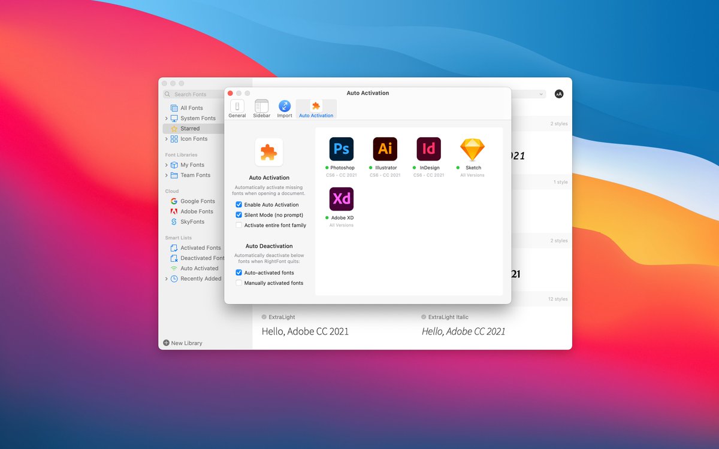The width and height of the screenshot is (719, 449).
Task: Open Google Fonts cloud list
Action: (198, 201)
